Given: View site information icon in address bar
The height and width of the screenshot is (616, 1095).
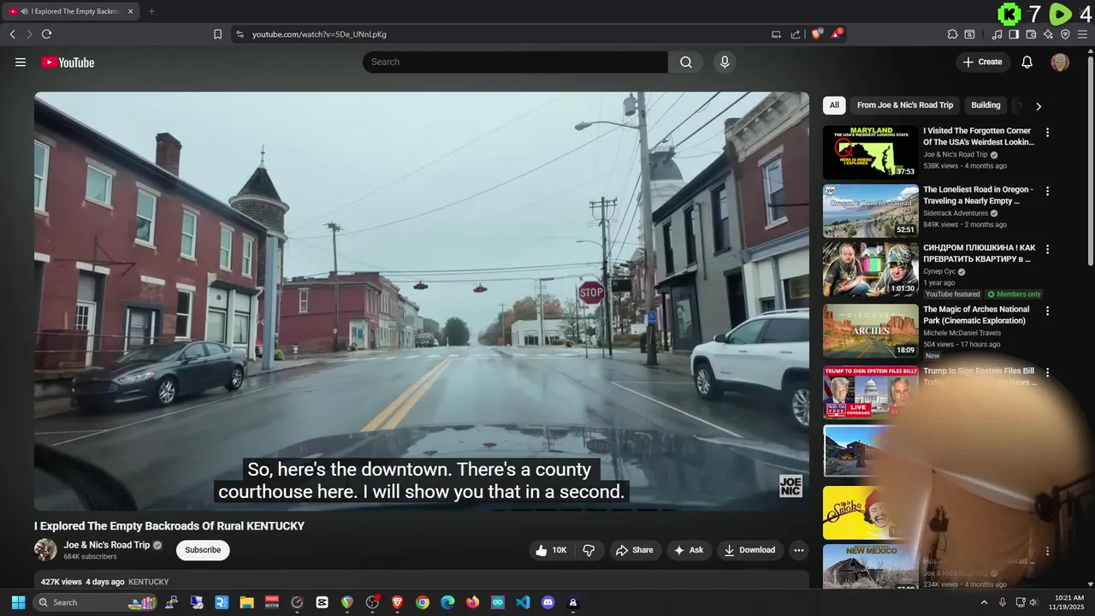Looking at the screenshot, I should pyautogui.click(x=240, y=34).
